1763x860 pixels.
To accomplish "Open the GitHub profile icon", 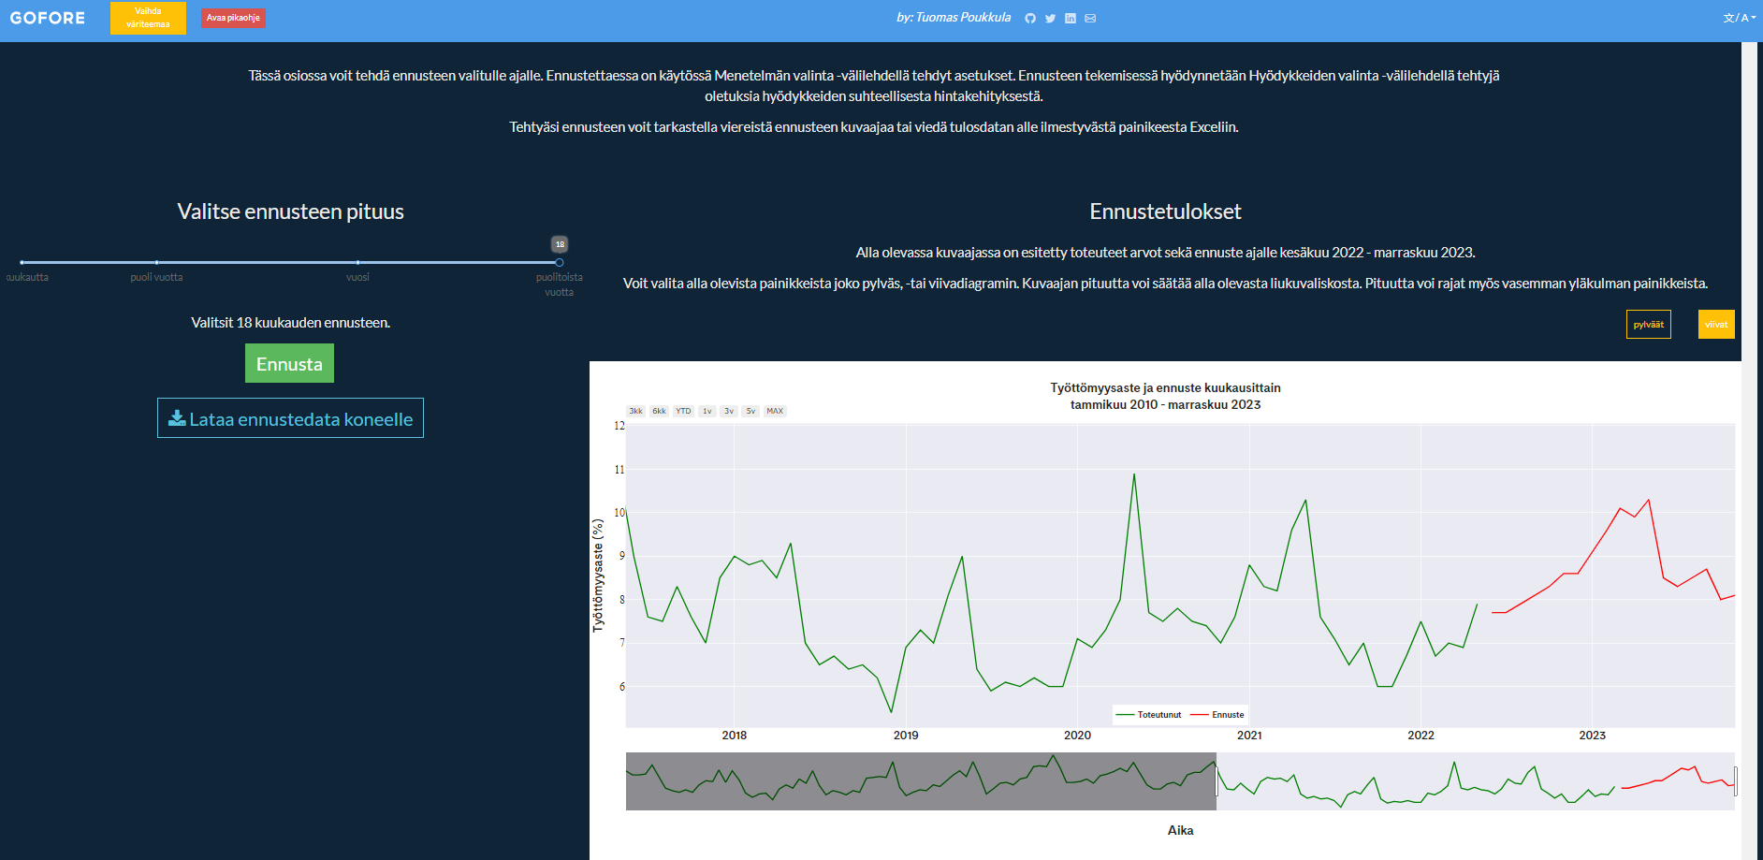I will 1030,19.
